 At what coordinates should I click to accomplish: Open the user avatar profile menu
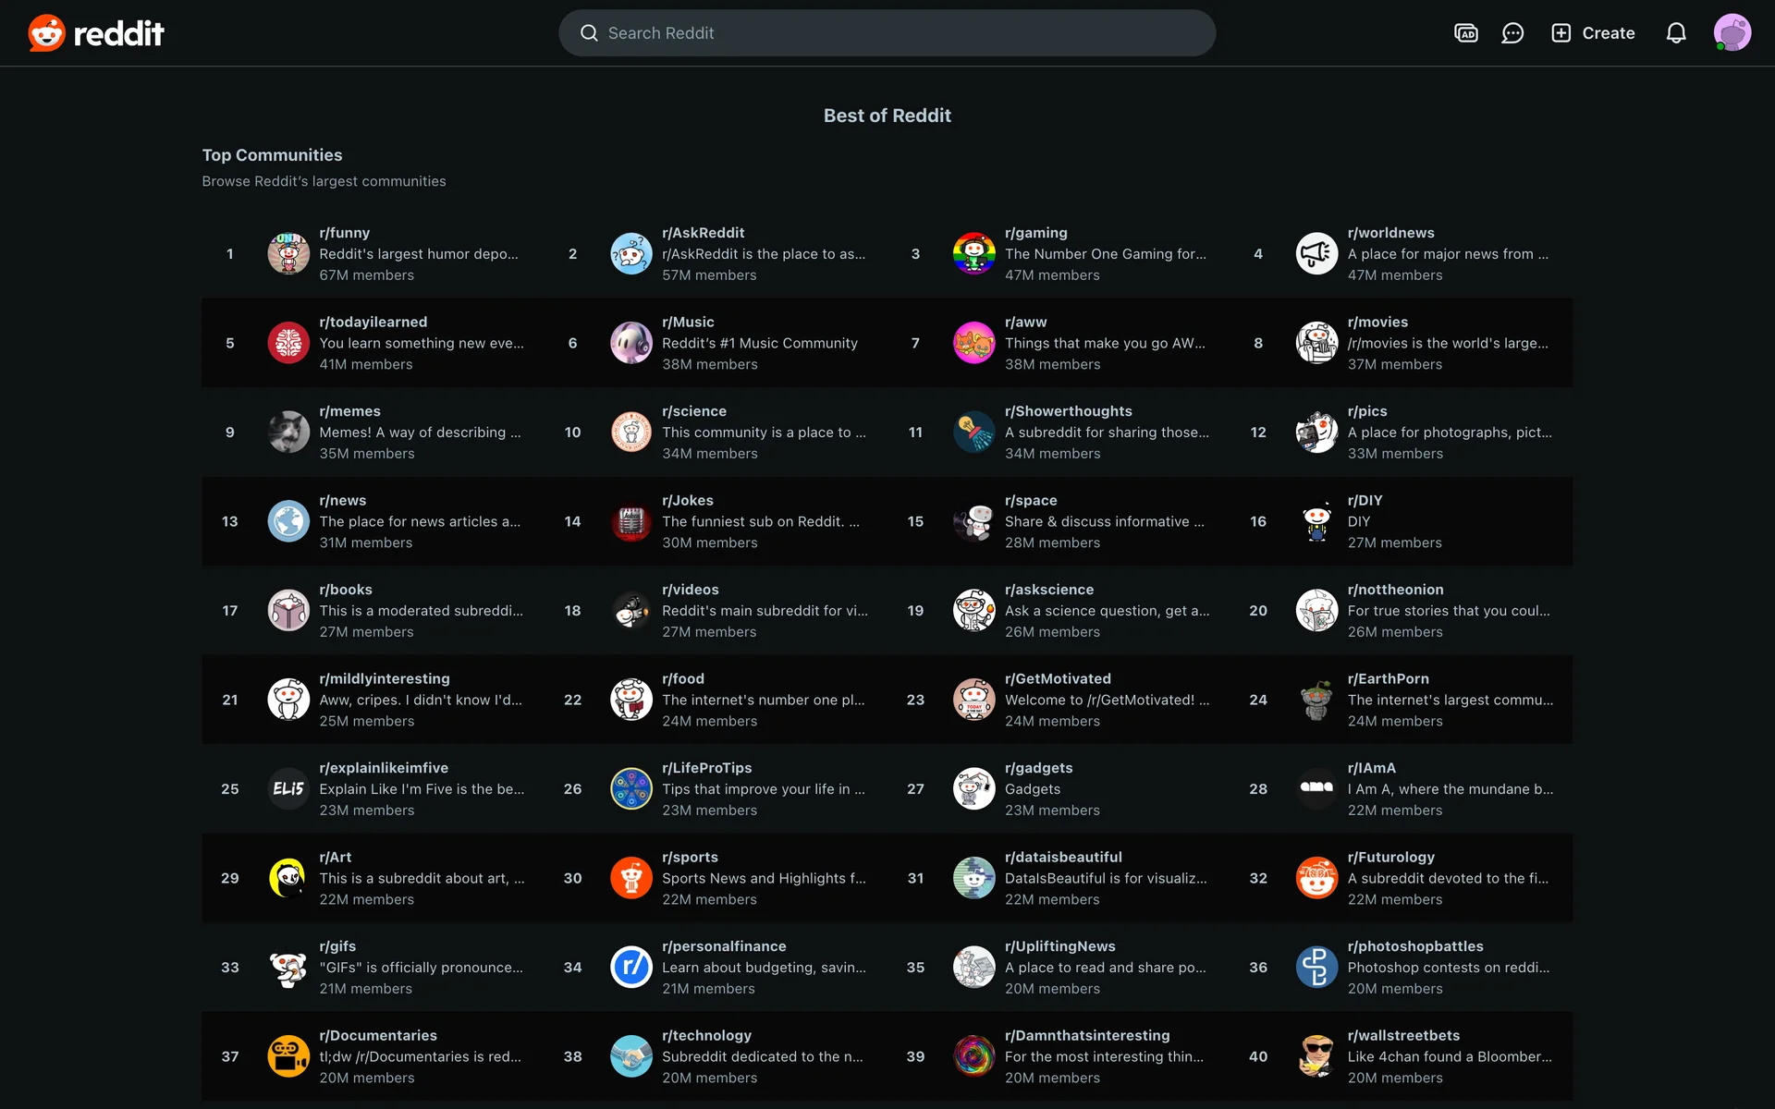[x=1732, y=33]
